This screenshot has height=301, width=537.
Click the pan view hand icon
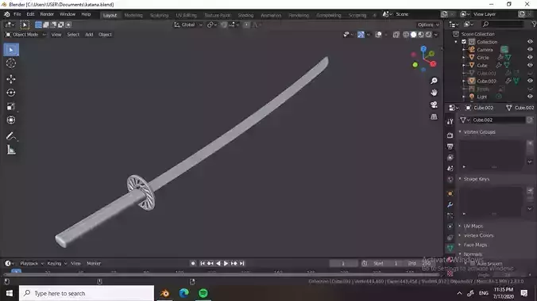tap(434, 93)
